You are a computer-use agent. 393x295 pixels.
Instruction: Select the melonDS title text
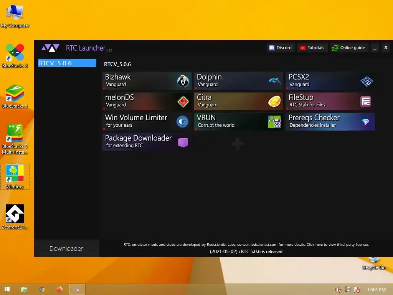[120, 97]
